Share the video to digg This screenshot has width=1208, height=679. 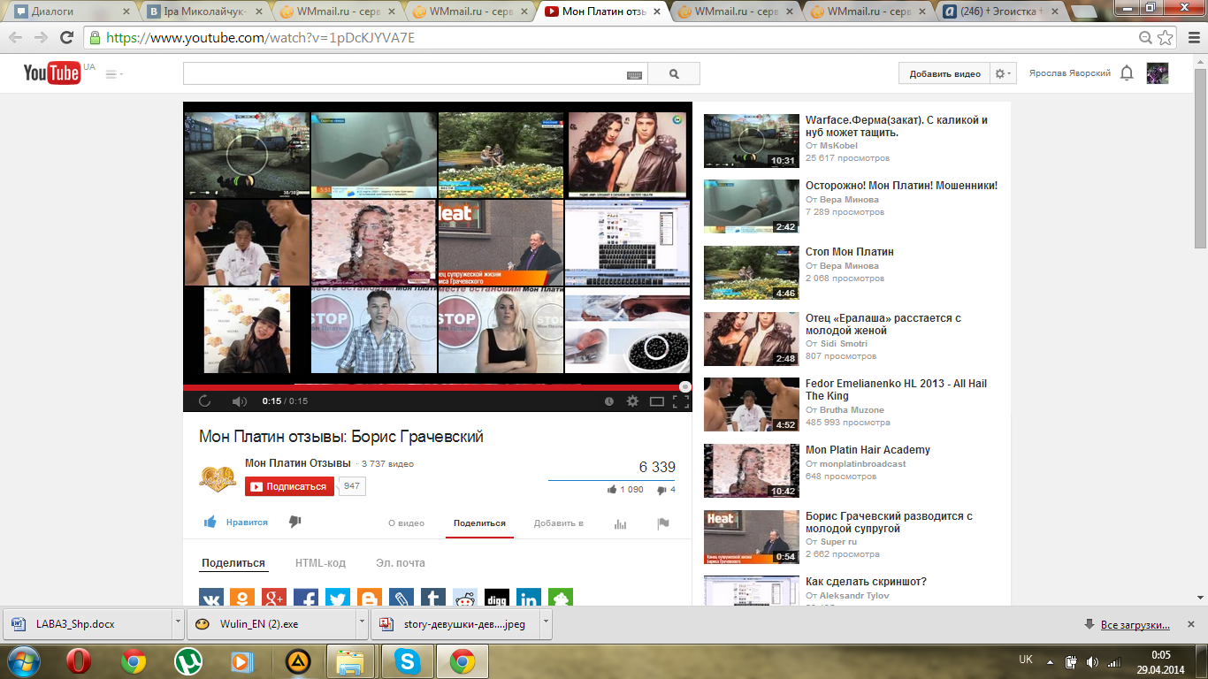(497, 599)
